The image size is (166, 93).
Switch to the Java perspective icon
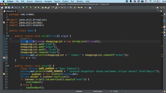coord(161,7)
